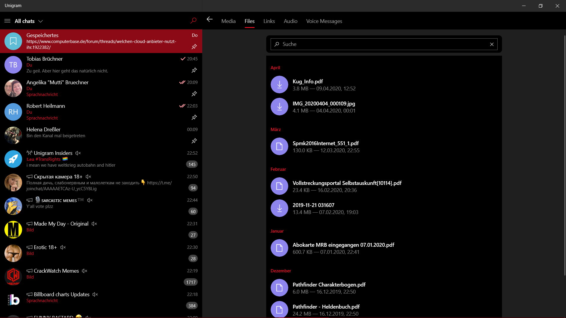This screenshot has width=566, height=318.
Task: Open Abokarte MRB eingegangen PDF icon
Action: 279,248
